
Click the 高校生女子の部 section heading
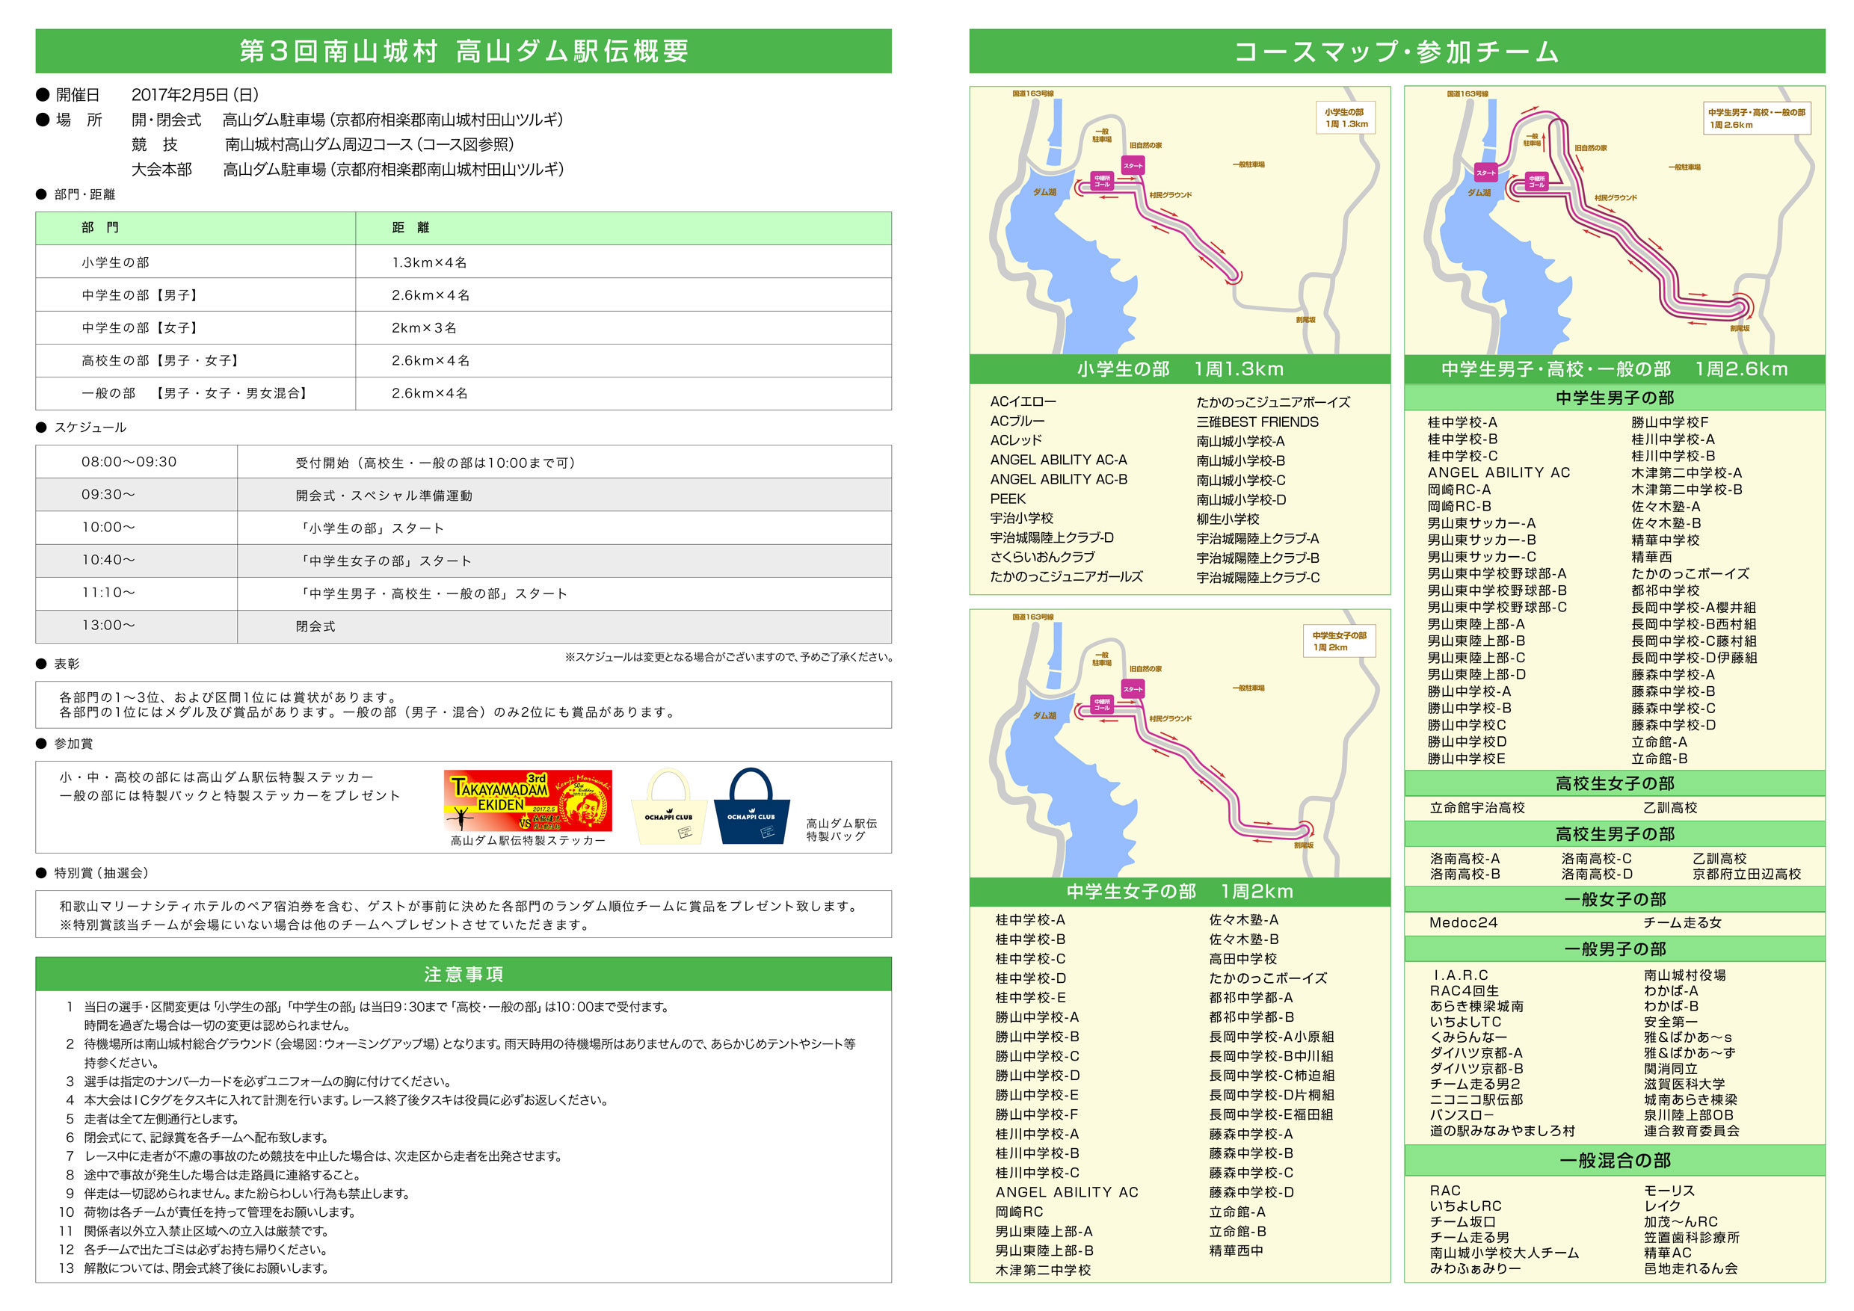click(1614, 783)
